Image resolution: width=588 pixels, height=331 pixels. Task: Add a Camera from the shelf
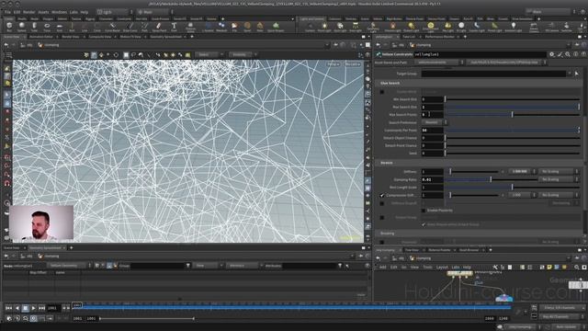(x=310, y=27)
